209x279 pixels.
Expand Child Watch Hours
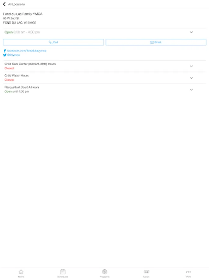105,78
